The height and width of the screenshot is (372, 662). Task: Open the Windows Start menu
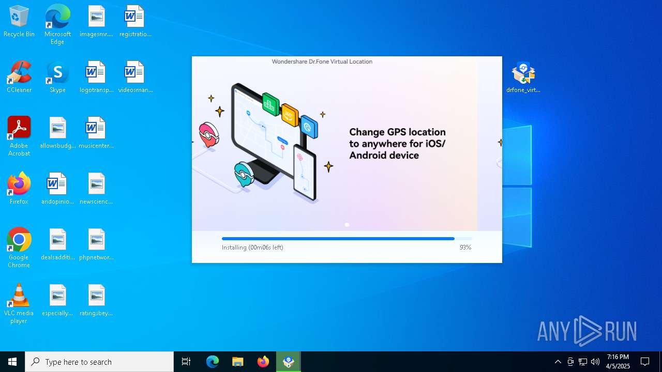click(12, 362)
